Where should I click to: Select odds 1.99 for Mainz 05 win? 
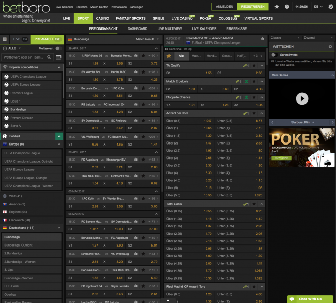pos(95,63)
